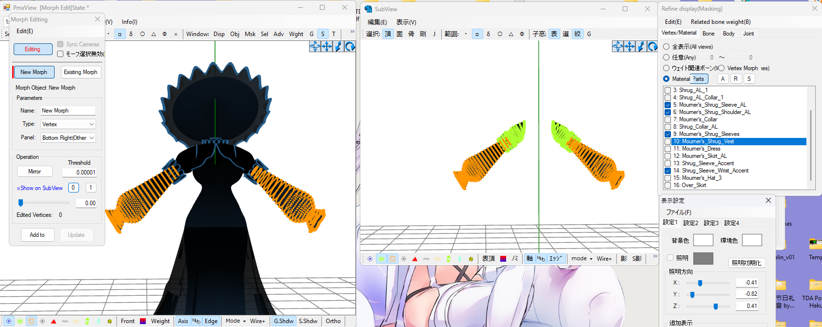This screenshot has height=327, width=822.
Task: Select the 任意(Any) radio button
Action: (666, 58)
